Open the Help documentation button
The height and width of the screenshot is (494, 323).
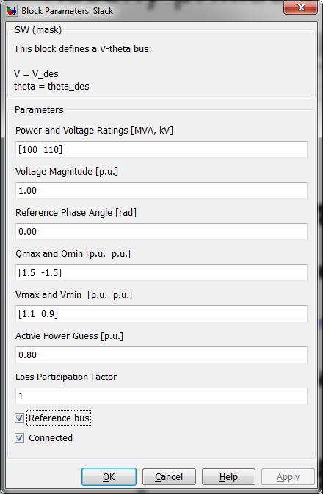(x=228, y=477)
